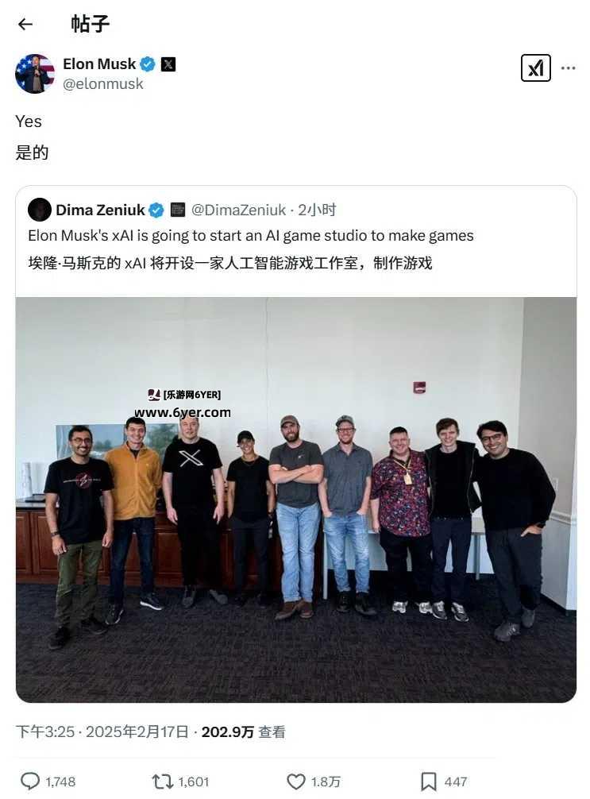Open the Grok xAI icon button
The height and width of the screenshot is (799, 590).
tap(535, 68)
